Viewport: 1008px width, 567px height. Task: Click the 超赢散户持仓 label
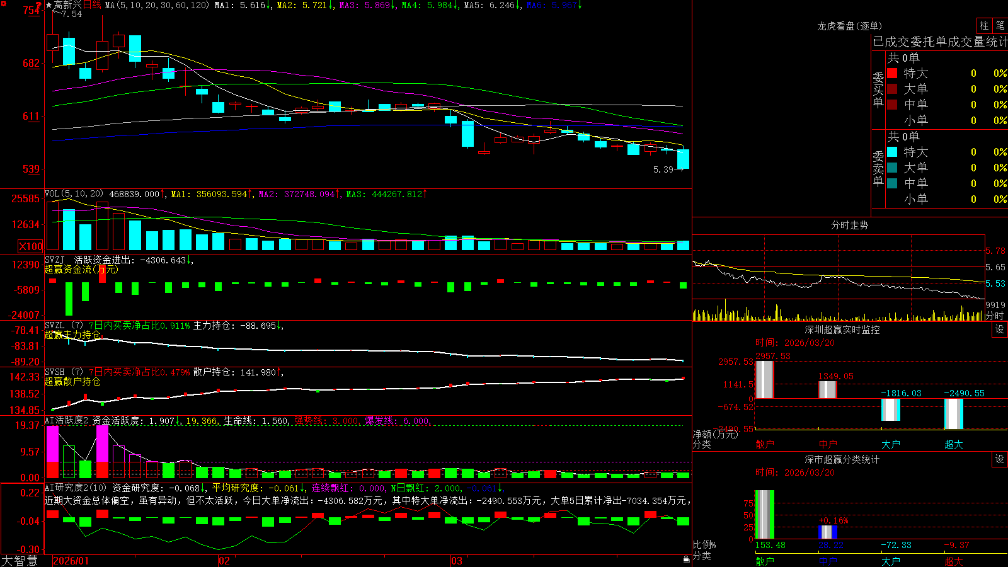(x=72, y=381)
